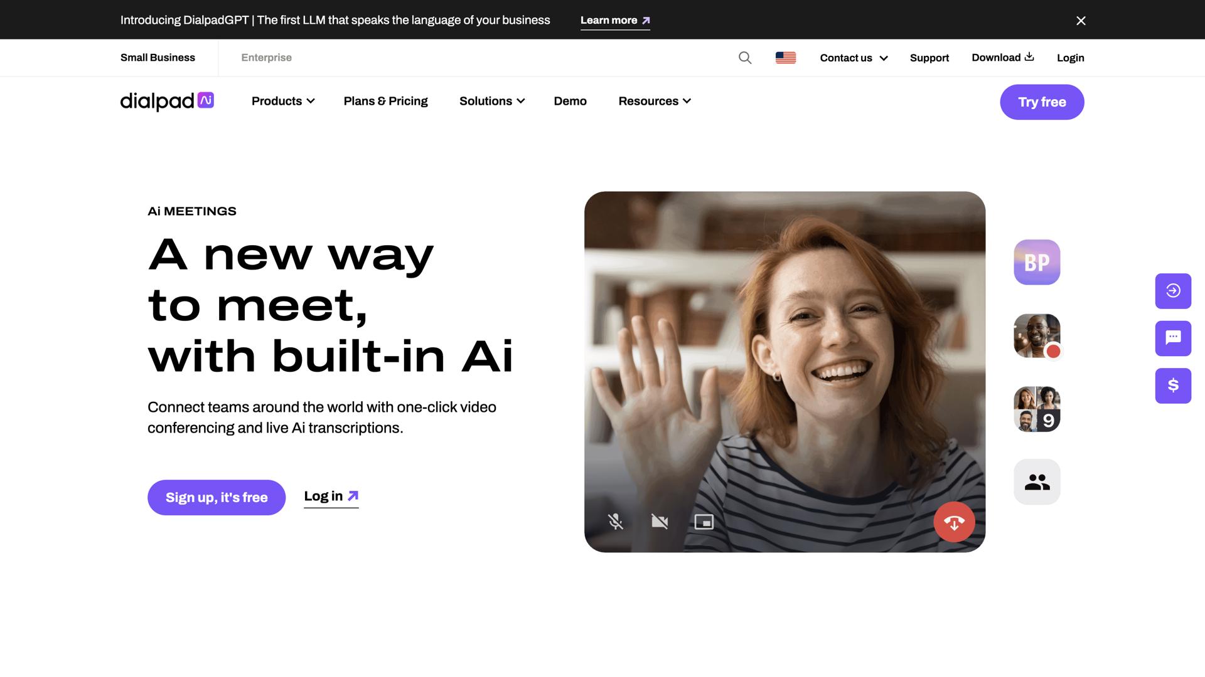Image resolution: width=1205 pixels, height=677 pixels.
Task: Toggle the camera-off video icon
Action: (x=660, y=522)
